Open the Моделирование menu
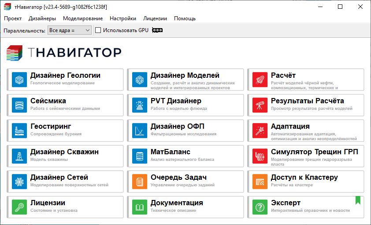Image resolution: width=371 pixels, height=225 pixels. click(x=83, y=18)
